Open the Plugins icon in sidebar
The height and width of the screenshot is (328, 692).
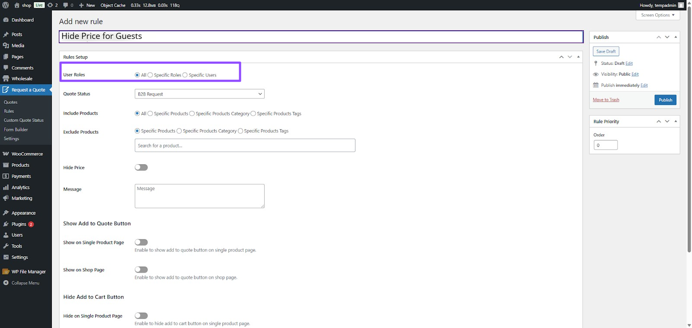[x=6, y=224]
